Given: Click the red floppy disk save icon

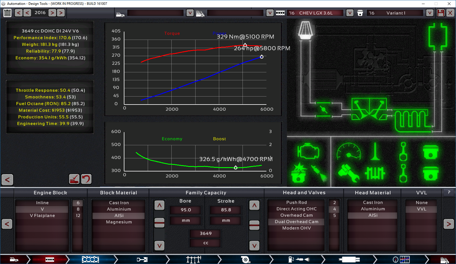Looking at the screenshot, I should pyautogui.click(x=441, y=13).
